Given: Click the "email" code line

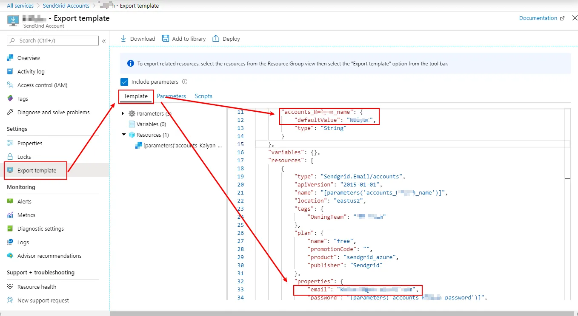Looking at the screenshot, I should [x=363, y=290].
